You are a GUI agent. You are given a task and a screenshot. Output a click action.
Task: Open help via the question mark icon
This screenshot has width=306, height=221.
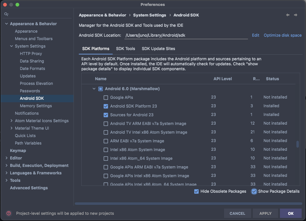[x=9, y=213]
